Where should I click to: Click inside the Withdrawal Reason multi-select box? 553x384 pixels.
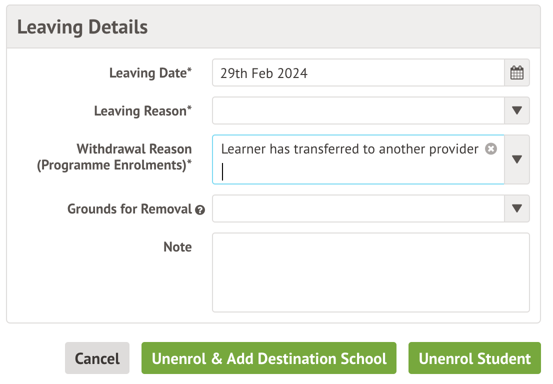point(357,171)
